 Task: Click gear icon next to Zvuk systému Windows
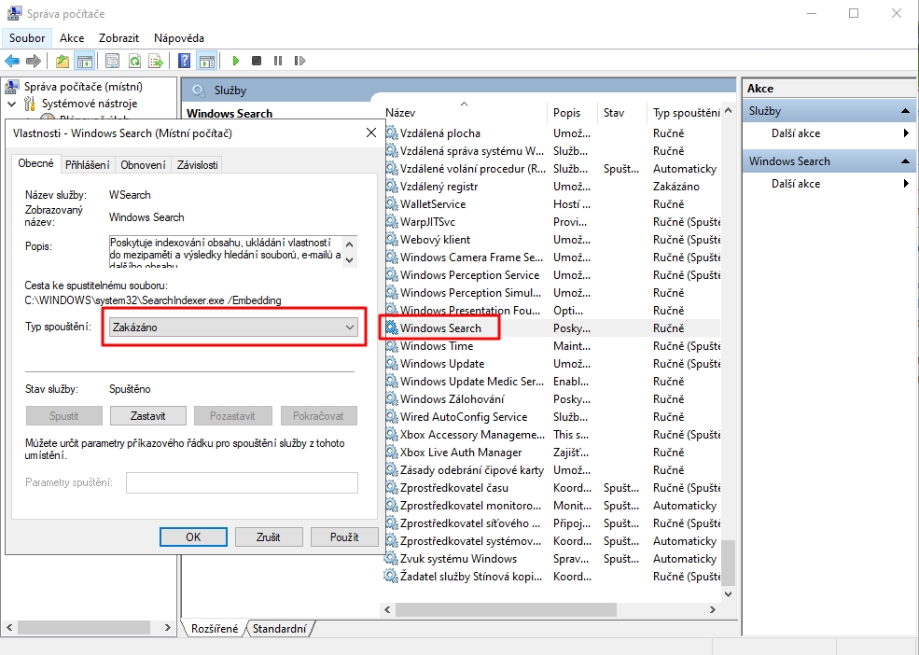click(392, 558)
